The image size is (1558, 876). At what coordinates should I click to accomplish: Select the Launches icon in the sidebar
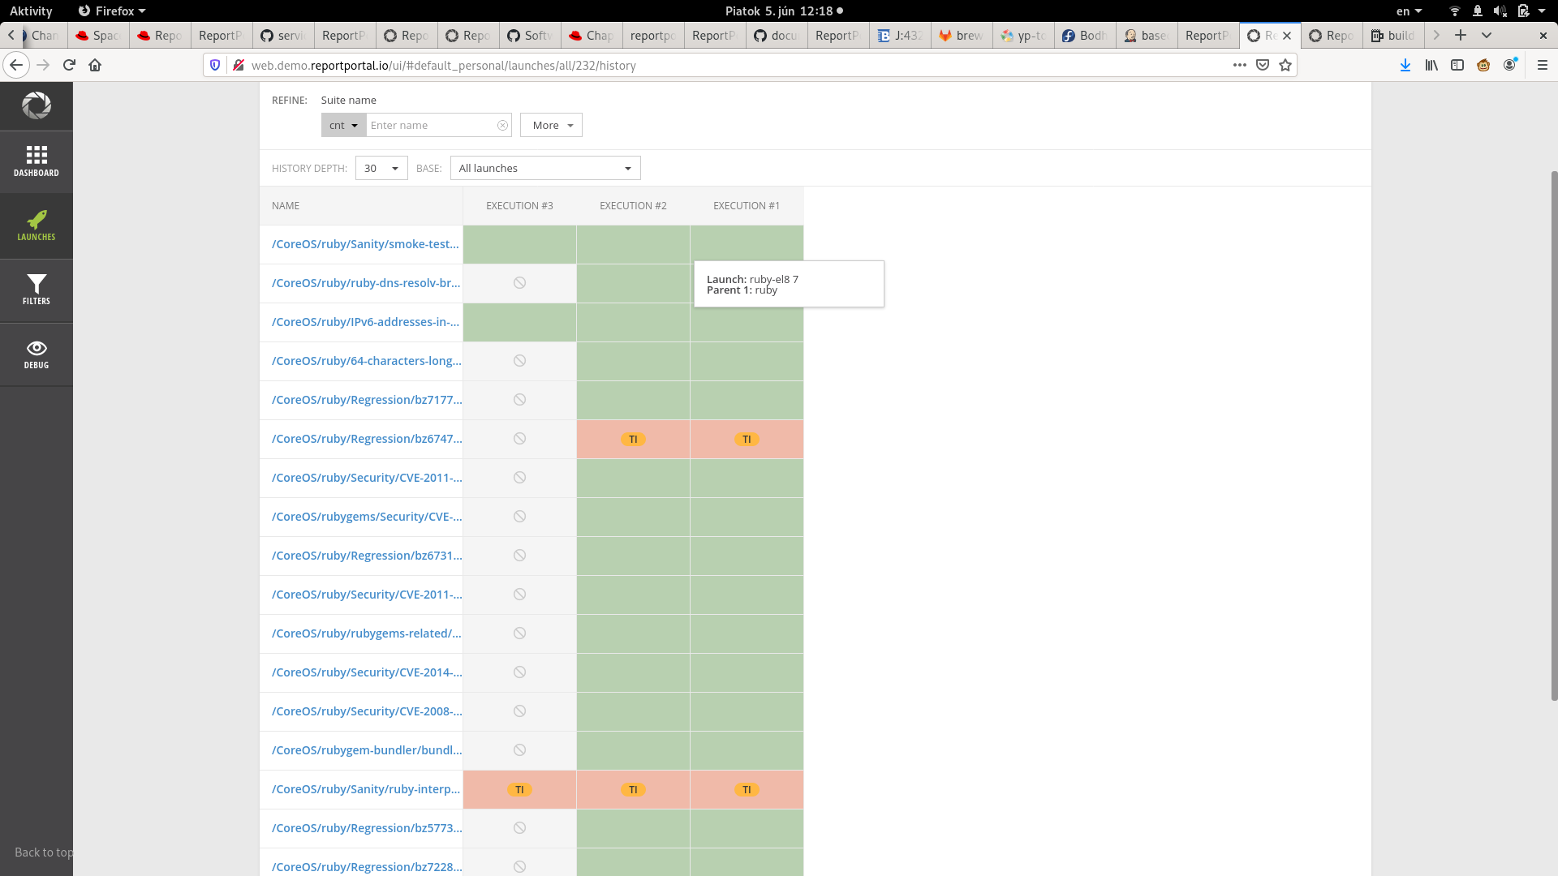pyautogui.click(x=37, y=225)
